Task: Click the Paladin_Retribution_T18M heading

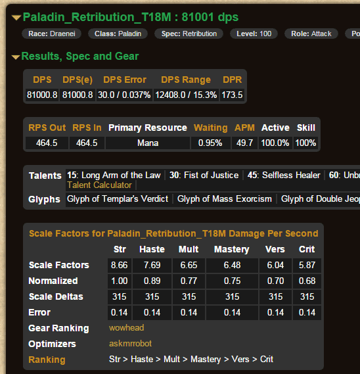Action: (x=131, y=17)
